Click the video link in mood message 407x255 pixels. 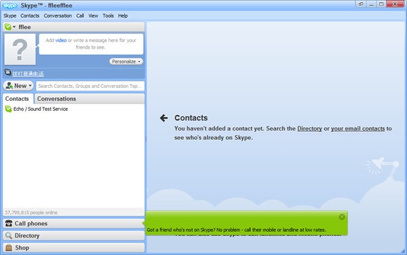(61, 41)
